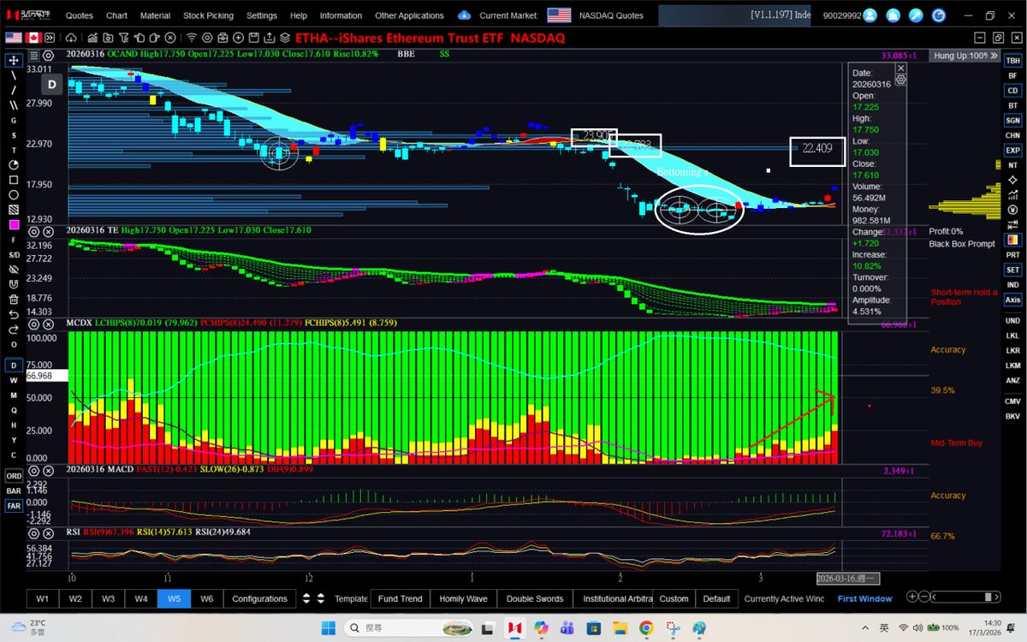This screenshot has width=1027, height=642.
Task: Open the bar chart analysis icon
Action: [x=92, y=38]
